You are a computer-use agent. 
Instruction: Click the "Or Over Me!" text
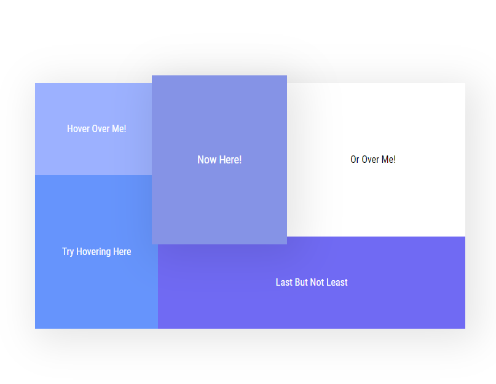pyautogui.click(x=373, y=160)
